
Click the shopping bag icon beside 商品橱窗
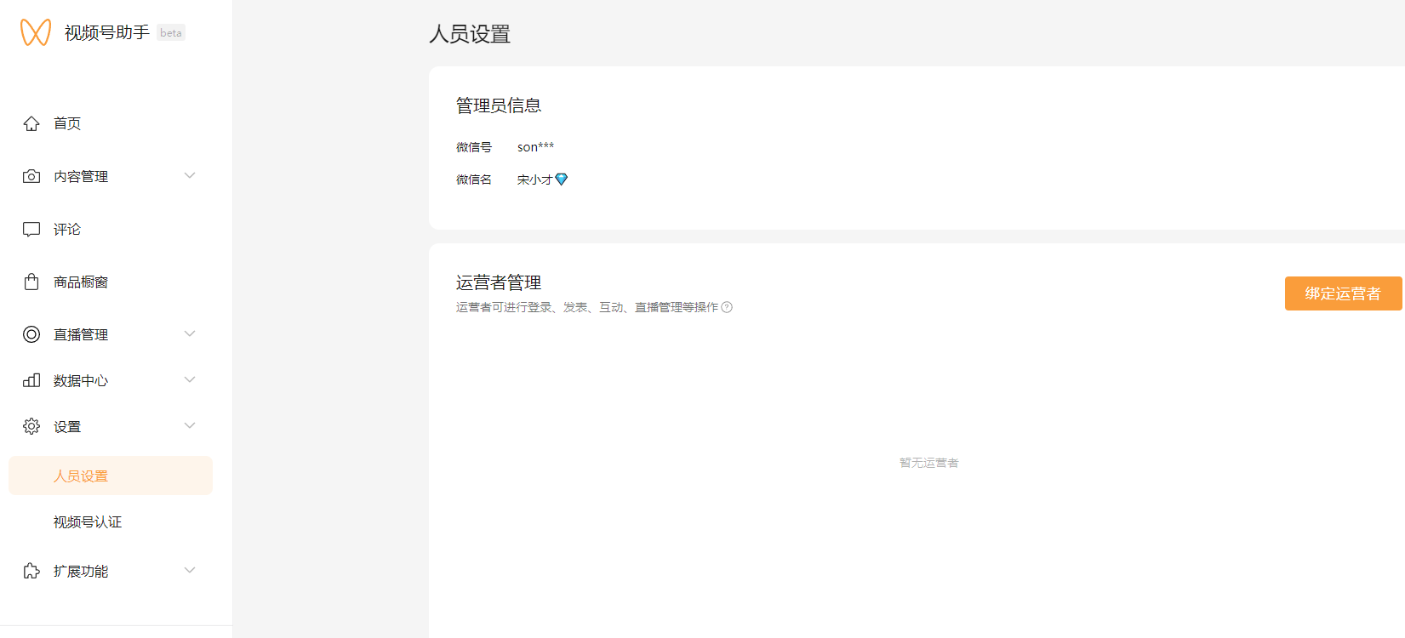(31, 282)
